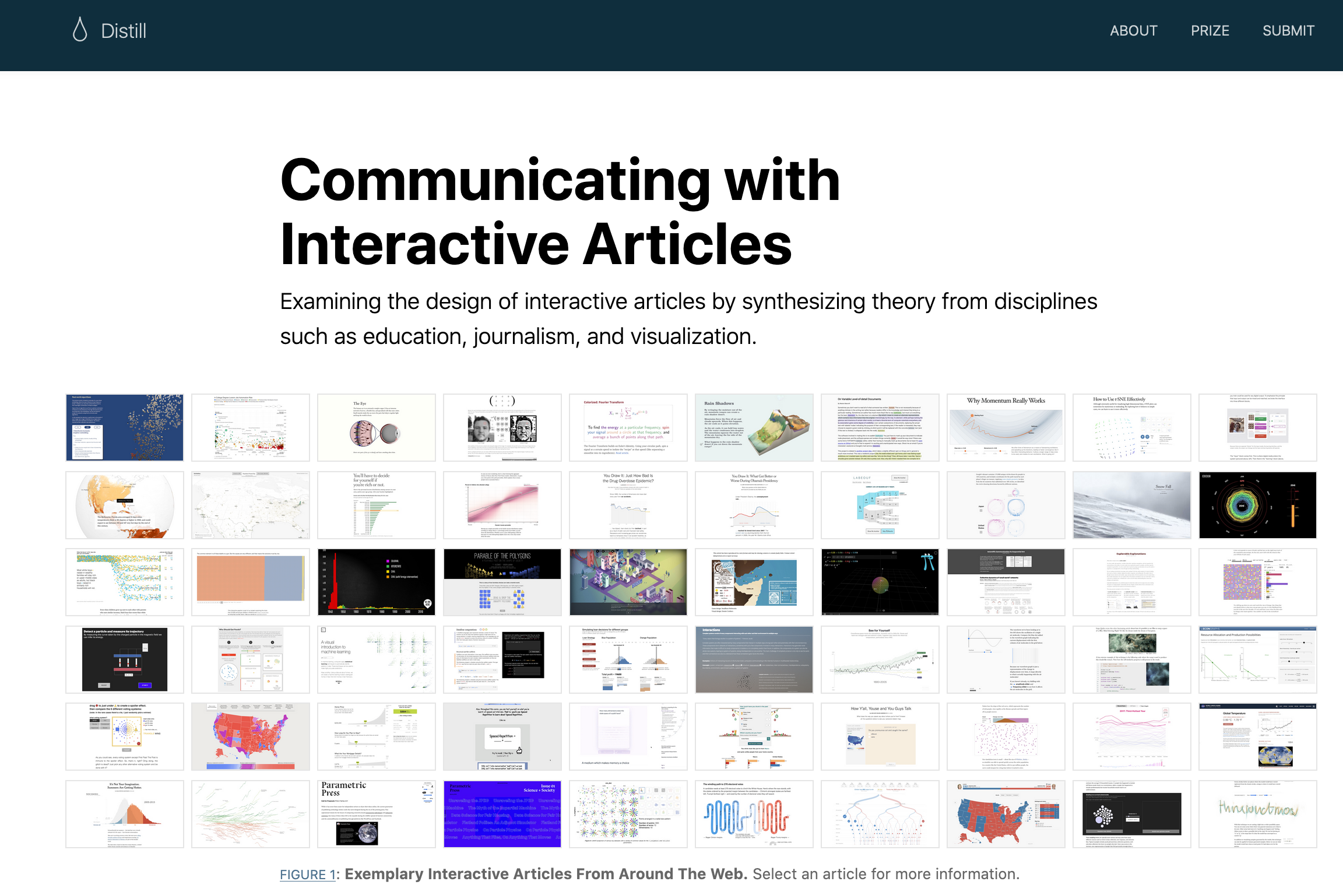Select the Summers Are Getting Hotter thumbnail
1343x892 pixels.
[124, 814]
